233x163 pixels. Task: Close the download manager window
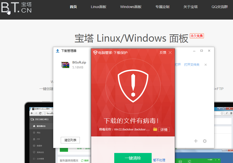pyautogui.click(x=209, y=51)
